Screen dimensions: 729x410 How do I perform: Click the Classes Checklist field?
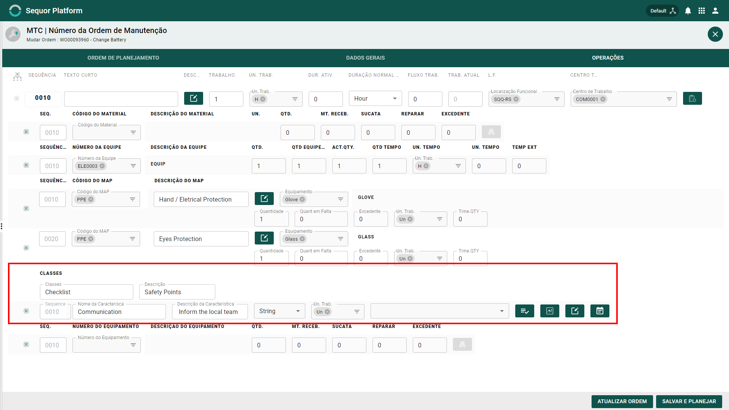[x=87, y=292]
